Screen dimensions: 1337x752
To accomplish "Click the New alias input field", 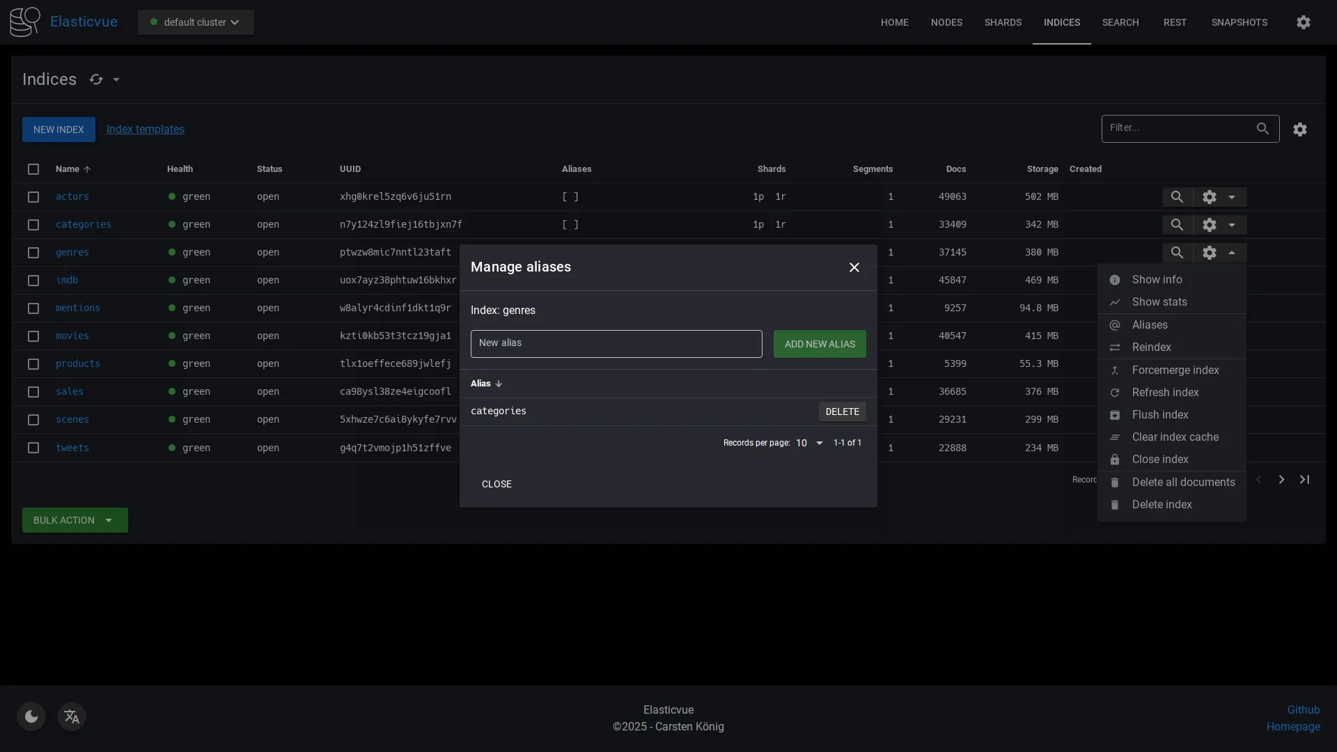I will [616, 343].
